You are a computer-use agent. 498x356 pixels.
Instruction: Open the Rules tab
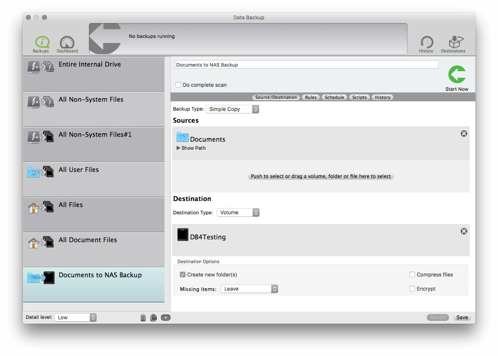311,97
